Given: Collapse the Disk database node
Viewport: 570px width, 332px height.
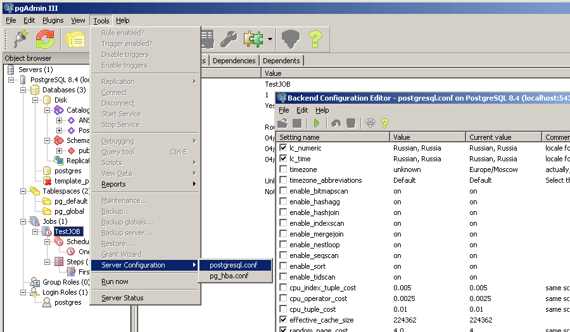Looking at the screenshot, I should click(x=35, y=100).
